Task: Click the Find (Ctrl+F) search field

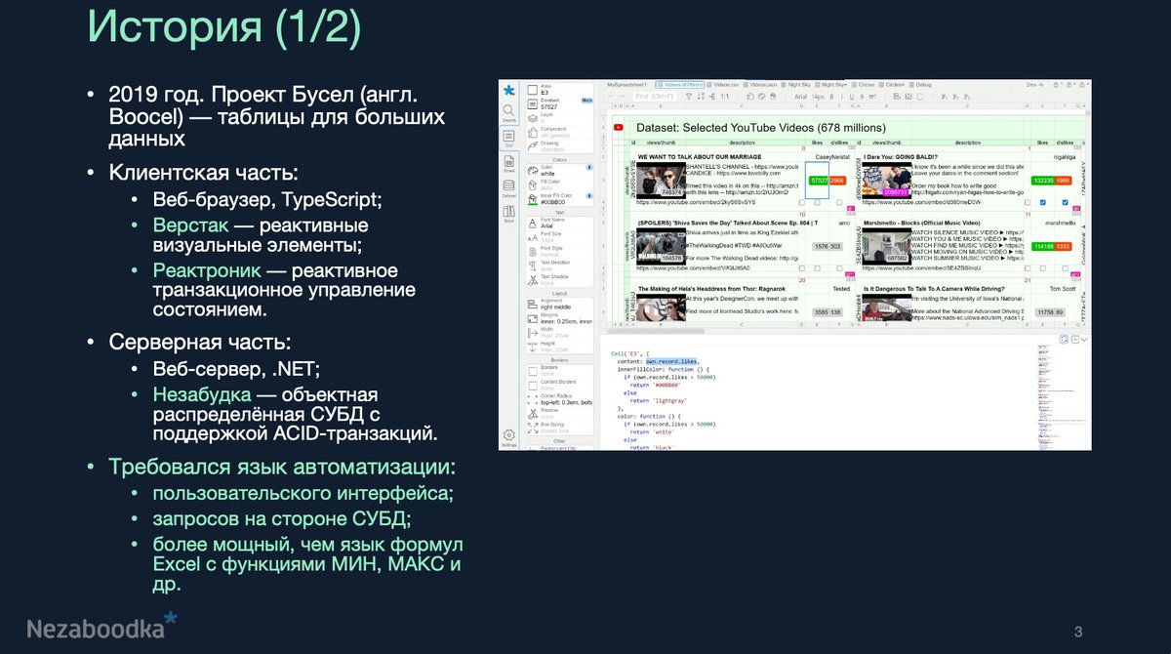Action: (x=655, y=97)
